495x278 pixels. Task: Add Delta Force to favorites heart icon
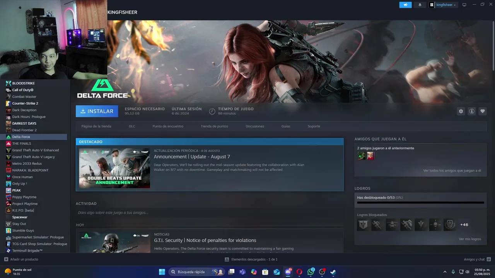(482, 111)
